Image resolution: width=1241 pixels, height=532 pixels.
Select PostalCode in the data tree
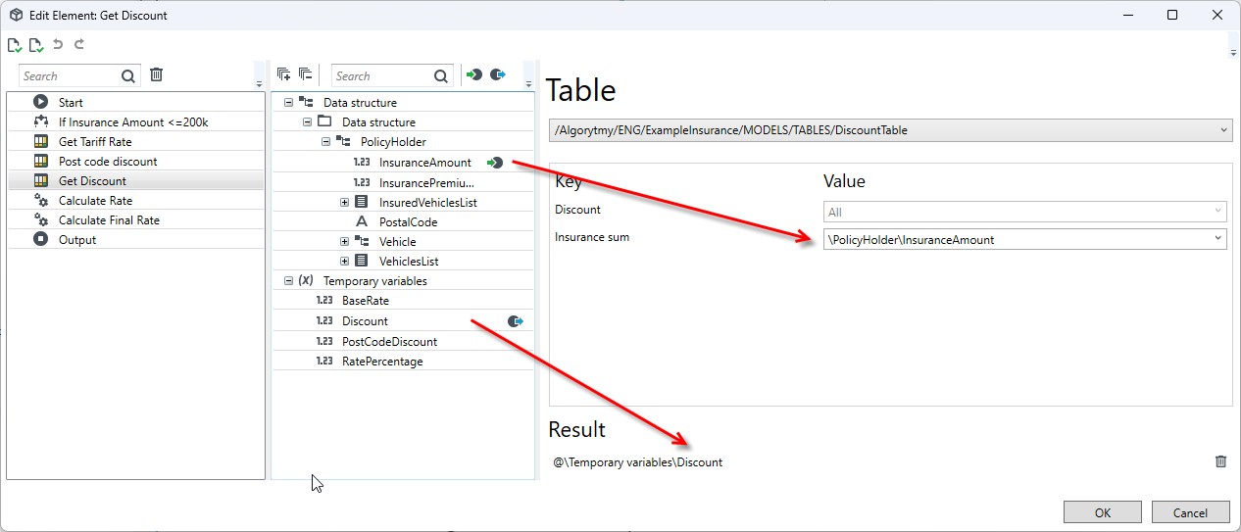(408, 221)
